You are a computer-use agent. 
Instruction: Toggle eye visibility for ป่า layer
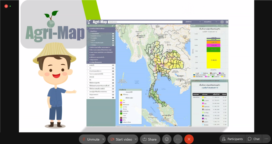[x=113, y=68]
